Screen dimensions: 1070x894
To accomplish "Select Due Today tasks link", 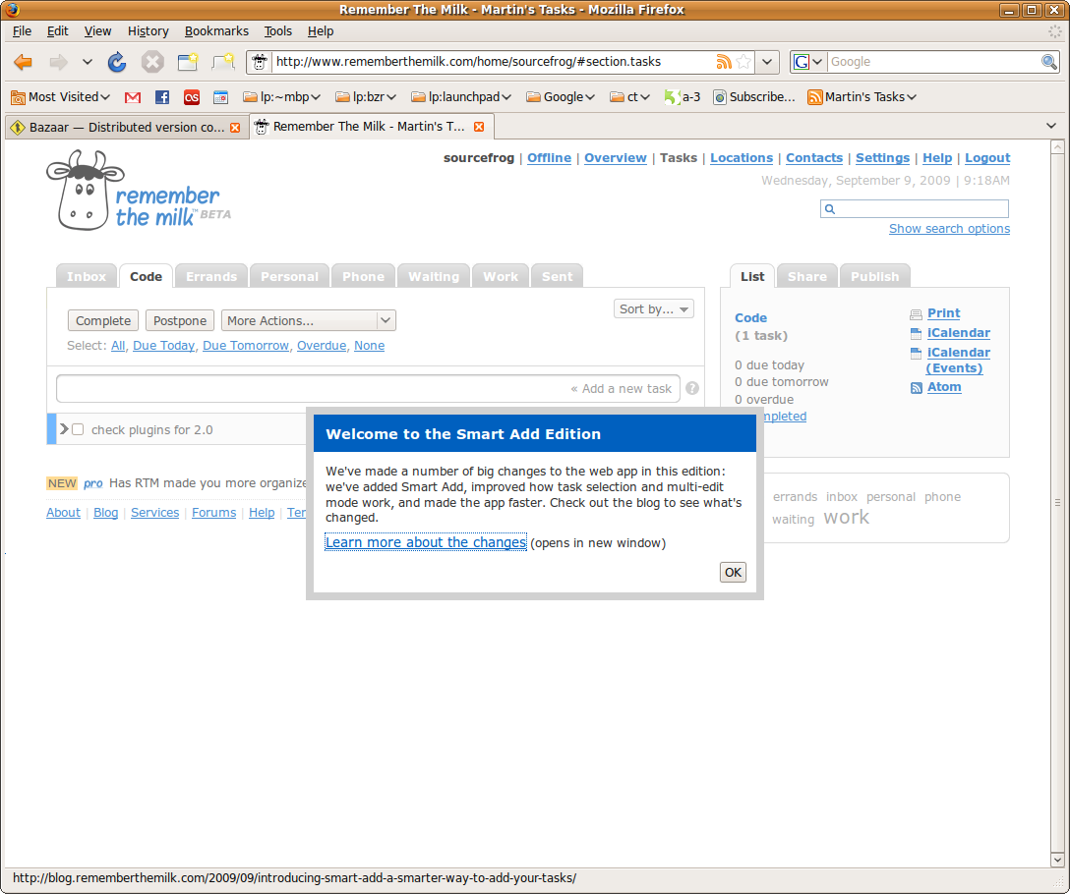I will pos(164,346).
